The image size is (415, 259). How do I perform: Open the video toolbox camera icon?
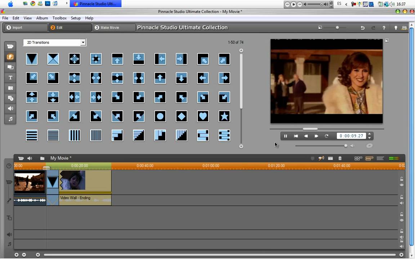(21, 158)
